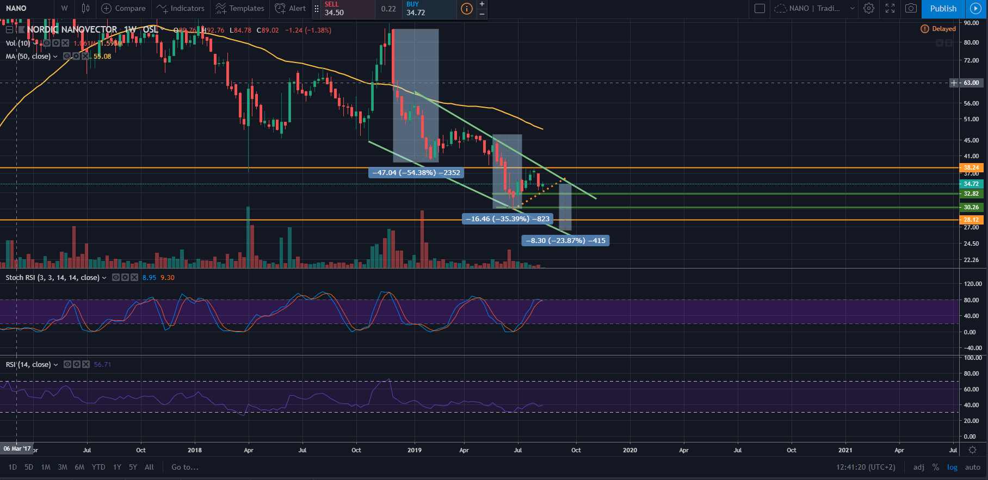Screen dimensions: 988x480
Task: Toggle adj dividend adjustment
Action: [919, 467]
